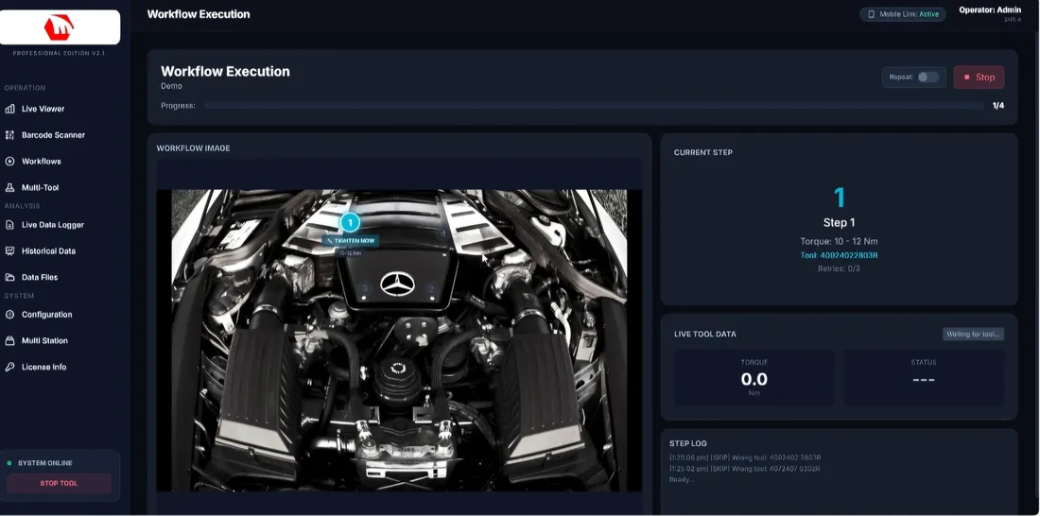Click the 1:25:06 pm step log entry
Screen dimensions: 1040x516
tap(746, 457)
